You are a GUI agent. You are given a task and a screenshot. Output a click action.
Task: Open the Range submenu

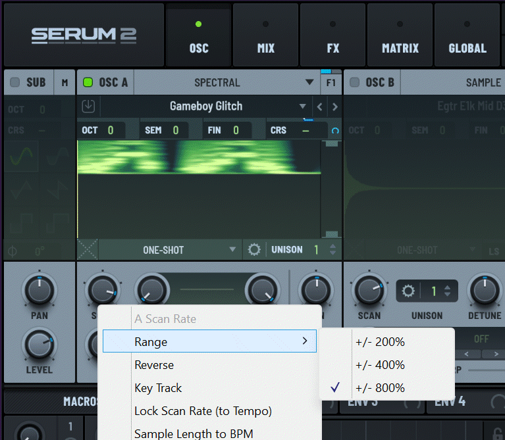209,341
